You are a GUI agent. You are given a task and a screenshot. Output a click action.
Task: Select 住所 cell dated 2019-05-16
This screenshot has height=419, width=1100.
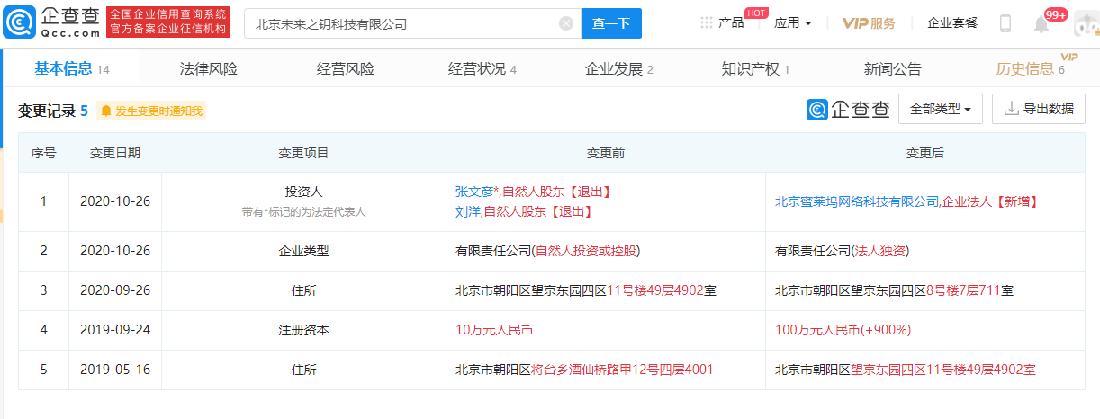[303, 370]
